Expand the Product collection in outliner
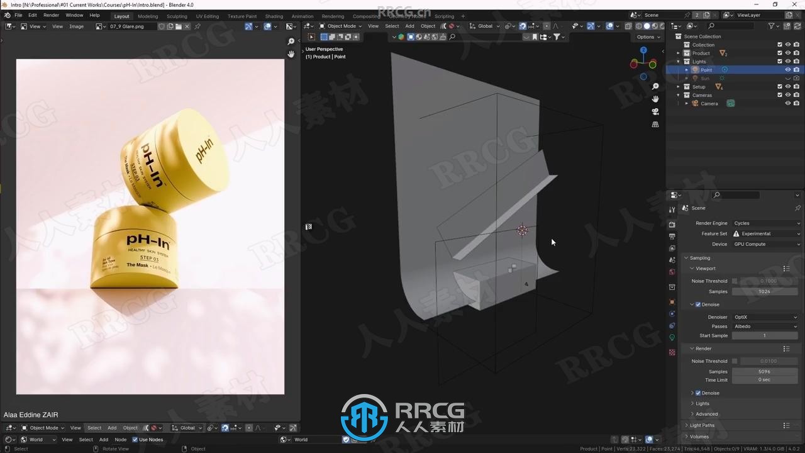This screenshot has height=453, width=805. point(679,53)
